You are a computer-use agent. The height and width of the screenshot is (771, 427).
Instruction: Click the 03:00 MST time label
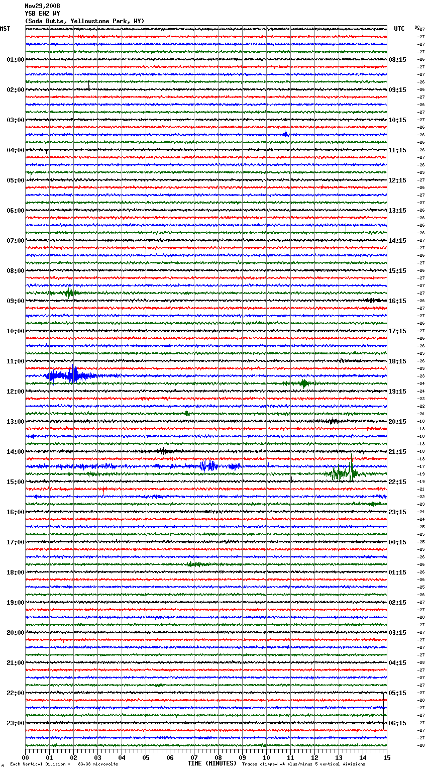click(x=15, y=120)
